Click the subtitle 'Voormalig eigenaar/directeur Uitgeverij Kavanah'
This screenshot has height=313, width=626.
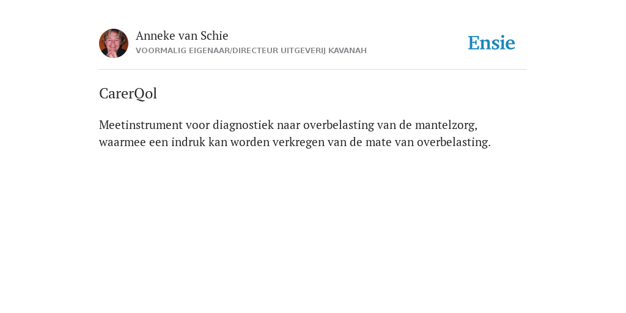pos(251,51)
